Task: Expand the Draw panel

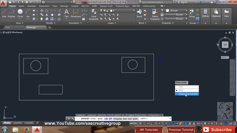Action: click(x=20, y=23)
